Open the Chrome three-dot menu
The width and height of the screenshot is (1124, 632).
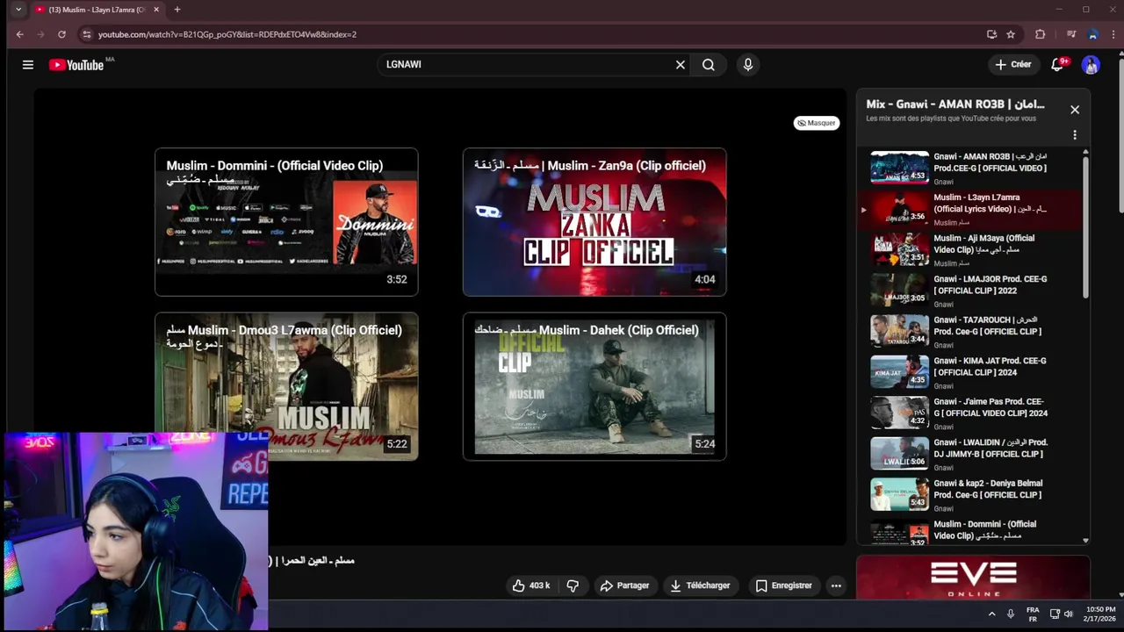(1113, 34)
